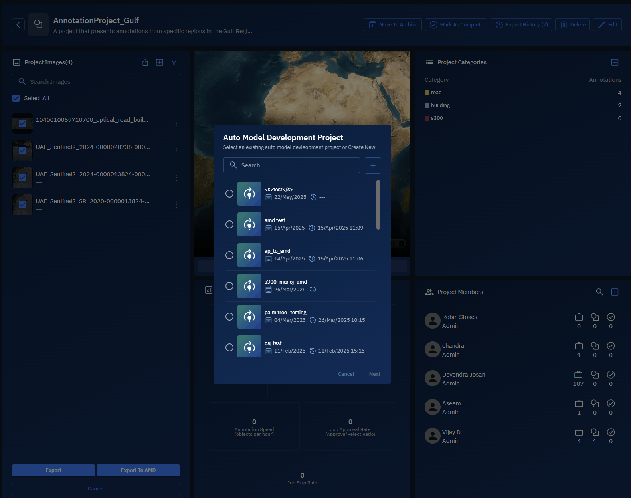Add a project member using plus icon
Image resolution: width=631 pixels, height=498 pixels.
tap(615, 292)
